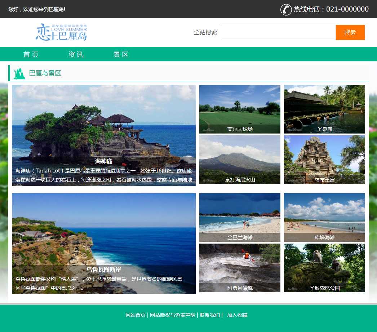Focus the 全站搜索 search input field
The width and height of the screenshot is (377, 332).
click(x=278, y=32)
